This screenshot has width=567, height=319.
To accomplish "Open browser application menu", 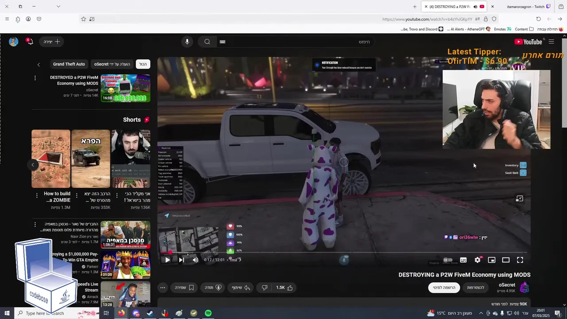I will point(7,19).
